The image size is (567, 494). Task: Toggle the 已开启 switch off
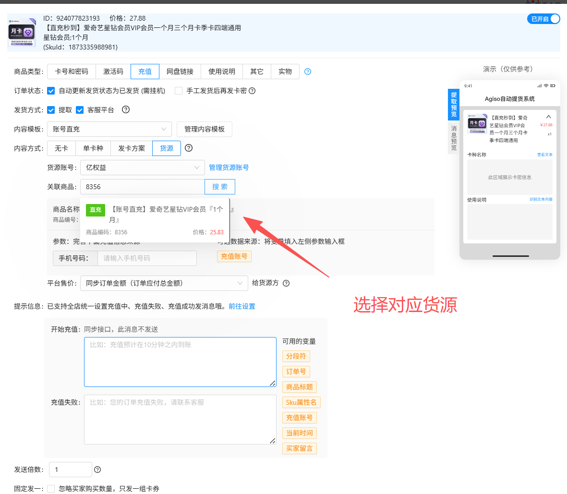[543, 19]
